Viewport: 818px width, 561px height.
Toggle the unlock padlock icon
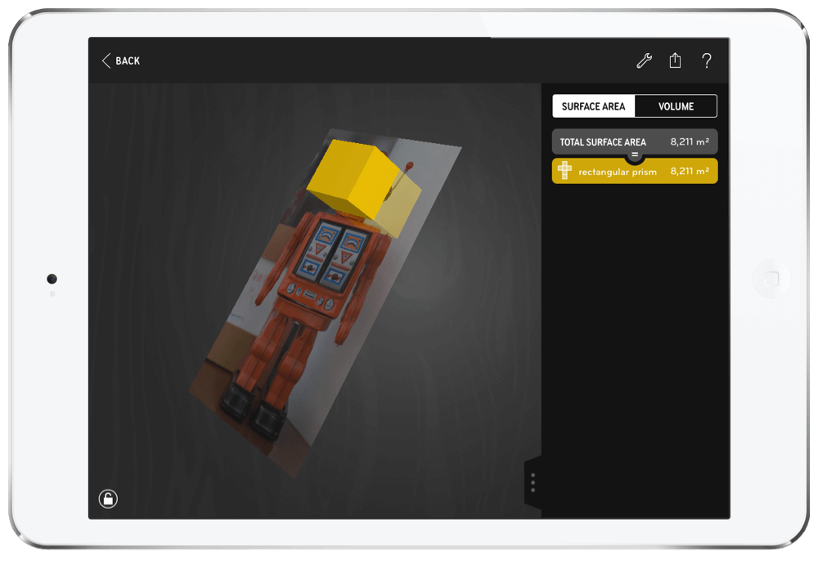click(108, 499)
